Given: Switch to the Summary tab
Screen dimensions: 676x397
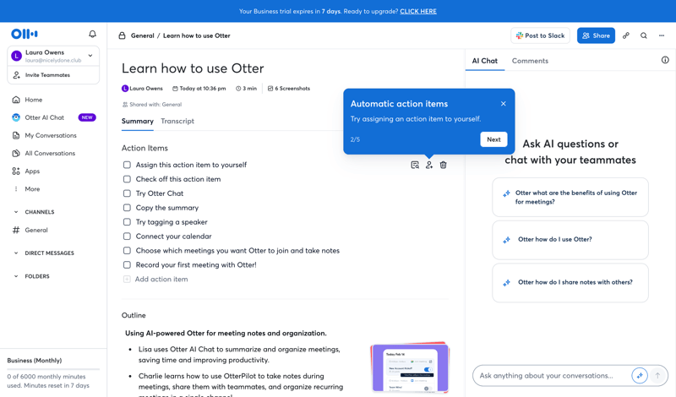Looking at the screenshot, I should (x=138, y=121).
